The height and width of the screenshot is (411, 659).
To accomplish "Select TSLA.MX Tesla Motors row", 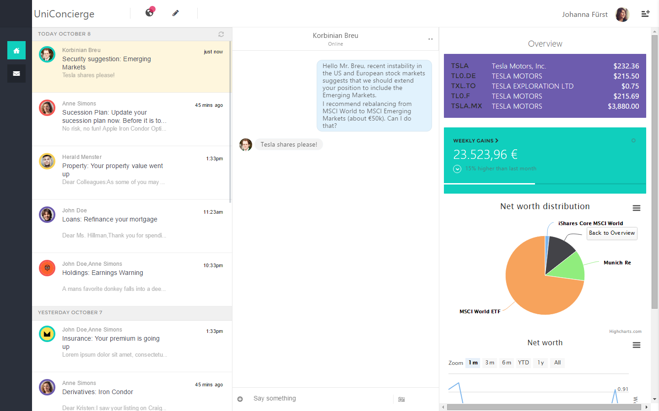I will 545,106.
